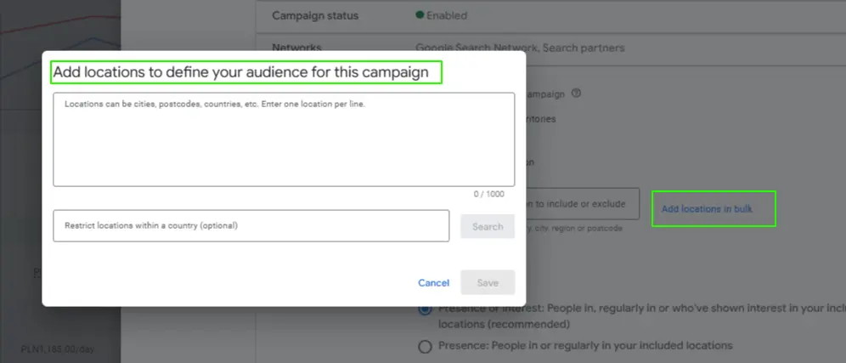
Task: Click the location include or exclude box
Action: point(582,204)
